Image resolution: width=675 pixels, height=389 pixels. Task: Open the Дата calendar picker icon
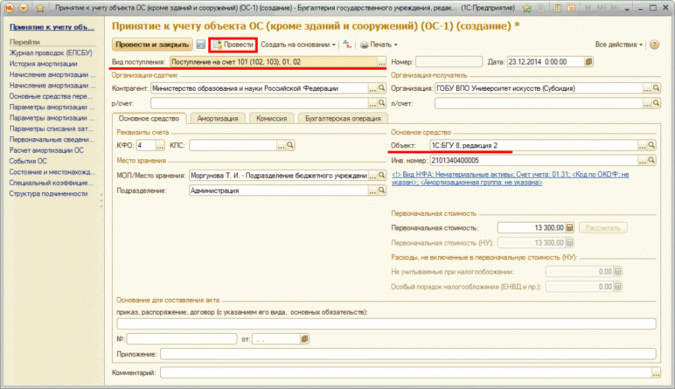coord(589,62)
